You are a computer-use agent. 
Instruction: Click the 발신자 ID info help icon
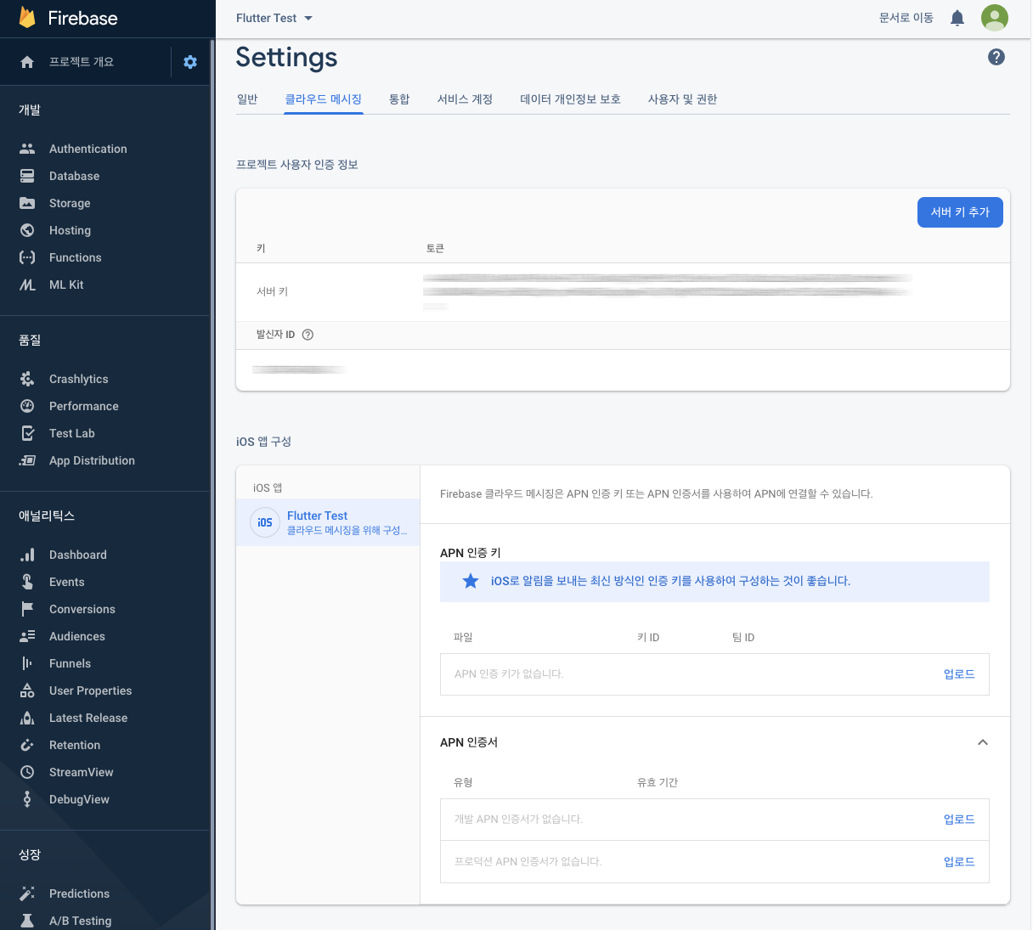tap(308, 335)
